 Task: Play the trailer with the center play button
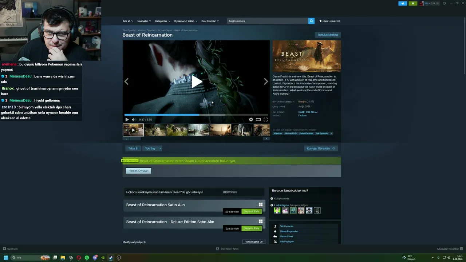click(197, 82)
